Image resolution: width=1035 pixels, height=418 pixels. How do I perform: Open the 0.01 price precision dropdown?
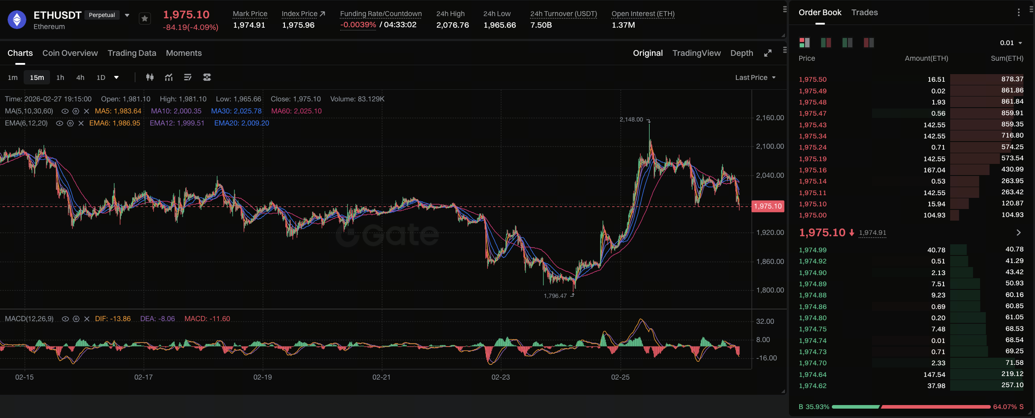tap(1011, 43)
